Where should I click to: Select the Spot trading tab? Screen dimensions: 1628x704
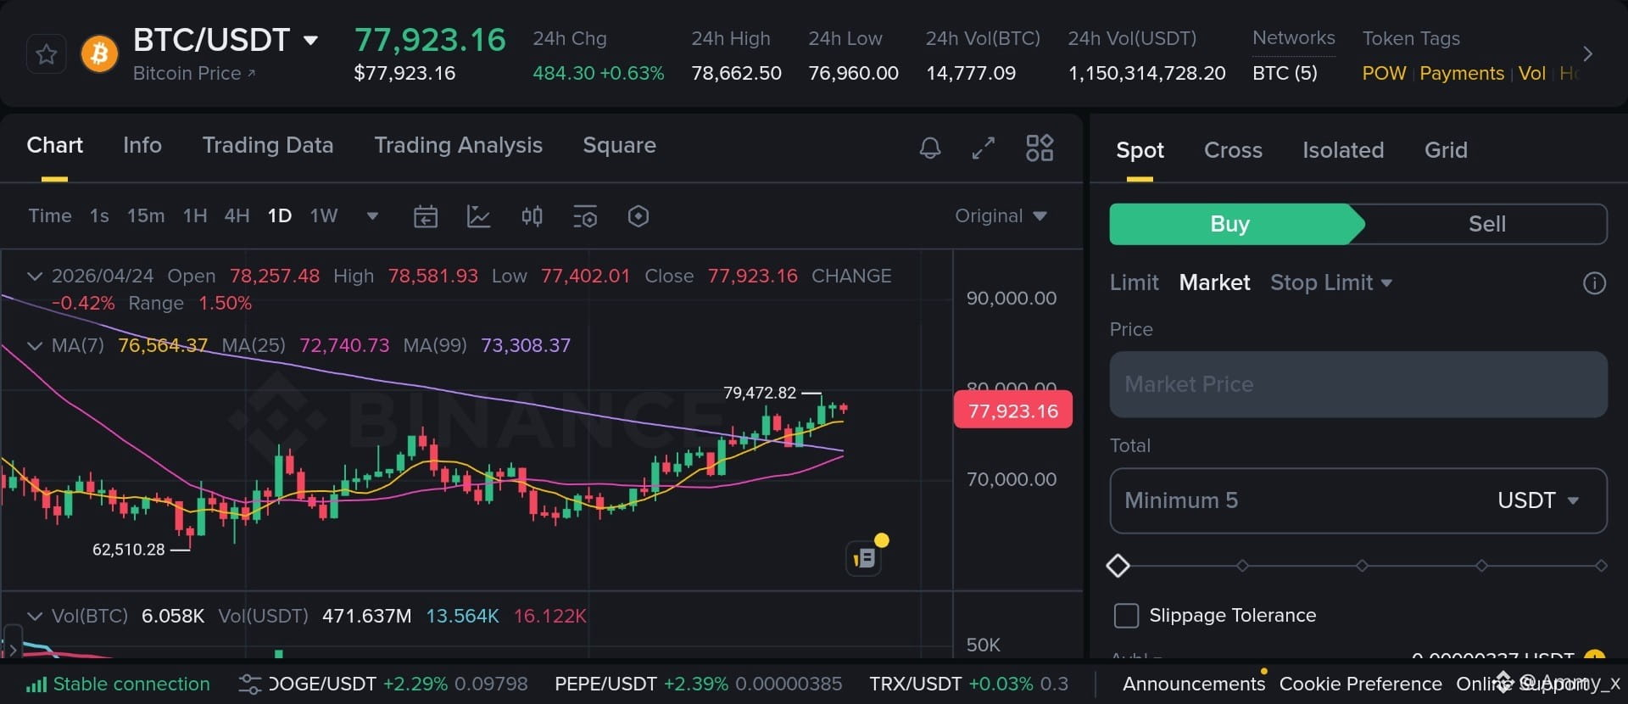tap(1140, 151)
